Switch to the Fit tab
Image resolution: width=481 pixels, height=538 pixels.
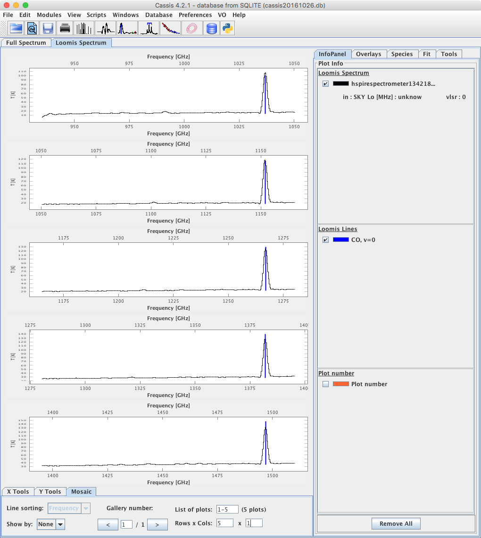[427, 54]
